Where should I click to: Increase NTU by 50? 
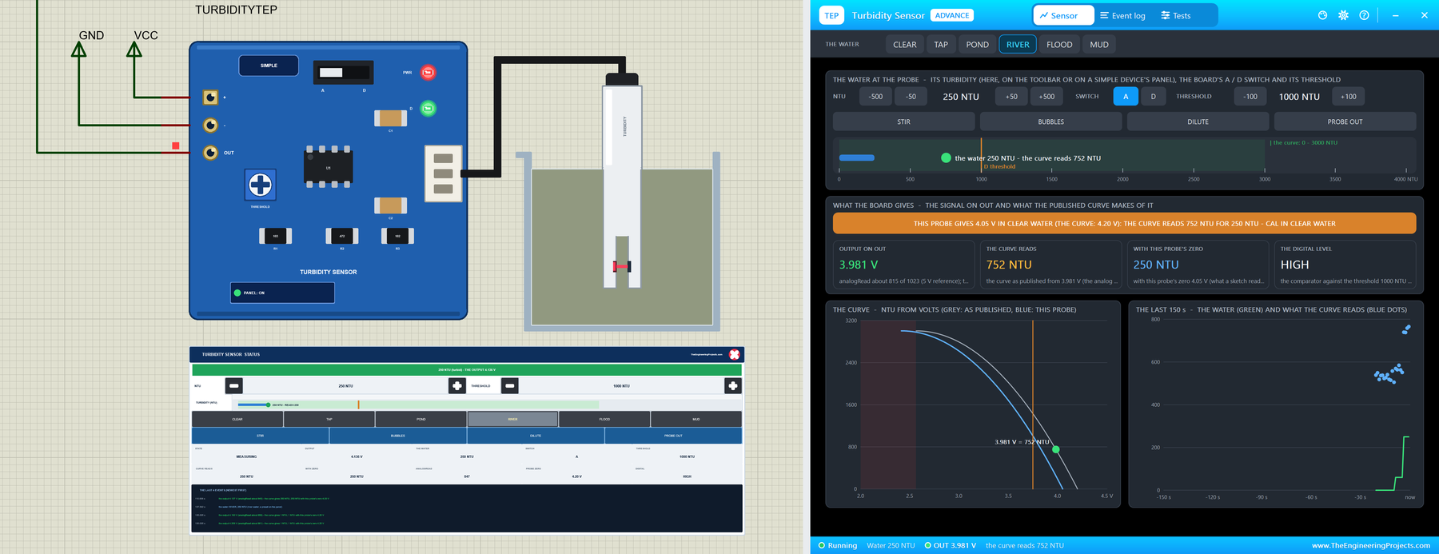tap(1011, 97)
